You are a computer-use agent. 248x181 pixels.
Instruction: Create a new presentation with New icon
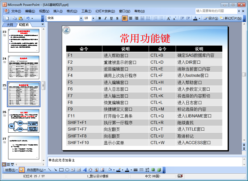pos(7,18)
